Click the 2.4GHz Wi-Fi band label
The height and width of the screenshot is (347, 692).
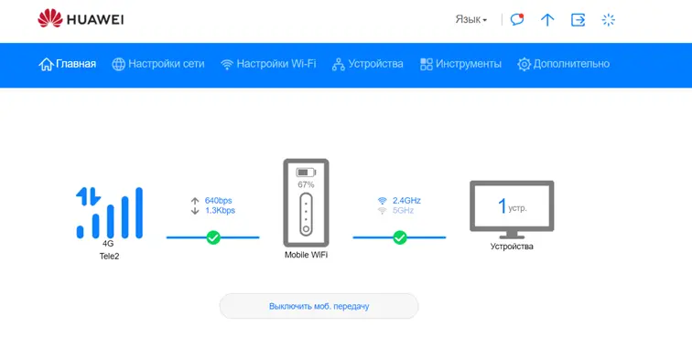pyautogui.click(x=406, y=200)
